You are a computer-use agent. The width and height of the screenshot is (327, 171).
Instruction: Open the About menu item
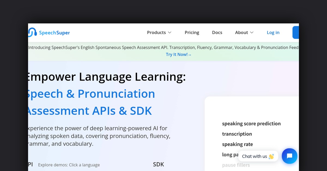[x=241, y=32]
